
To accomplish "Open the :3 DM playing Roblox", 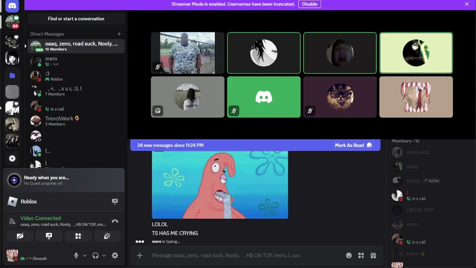I will point(76,76).
